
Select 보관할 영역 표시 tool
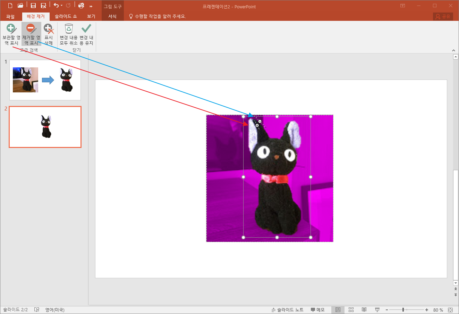pos(11,34)
